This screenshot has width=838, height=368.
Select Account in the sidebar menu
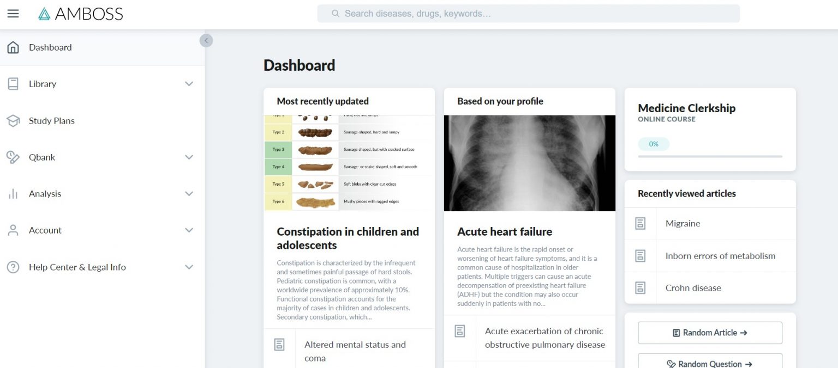pyautogui.click(x=45, y=230)
